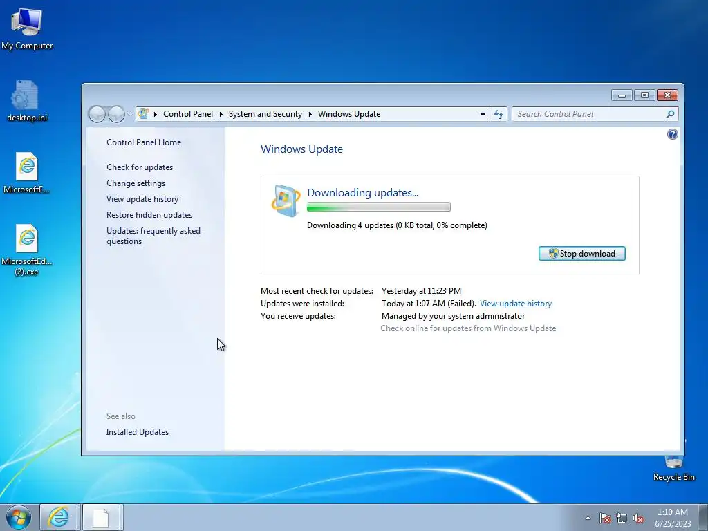Go back with the Back navigation button
708x531 pixels.
point(97,114)
